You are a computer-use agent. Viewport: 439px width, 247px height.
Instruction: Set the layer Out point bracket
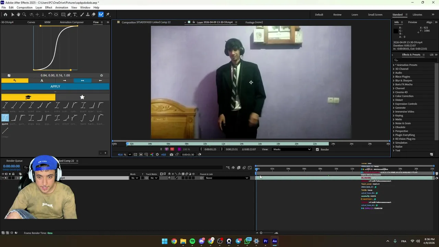222,149
